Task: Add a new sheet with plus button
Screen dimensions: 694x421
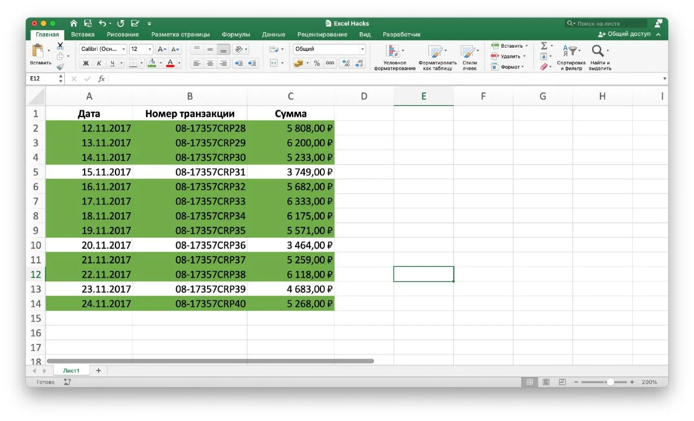Action: 98,371
